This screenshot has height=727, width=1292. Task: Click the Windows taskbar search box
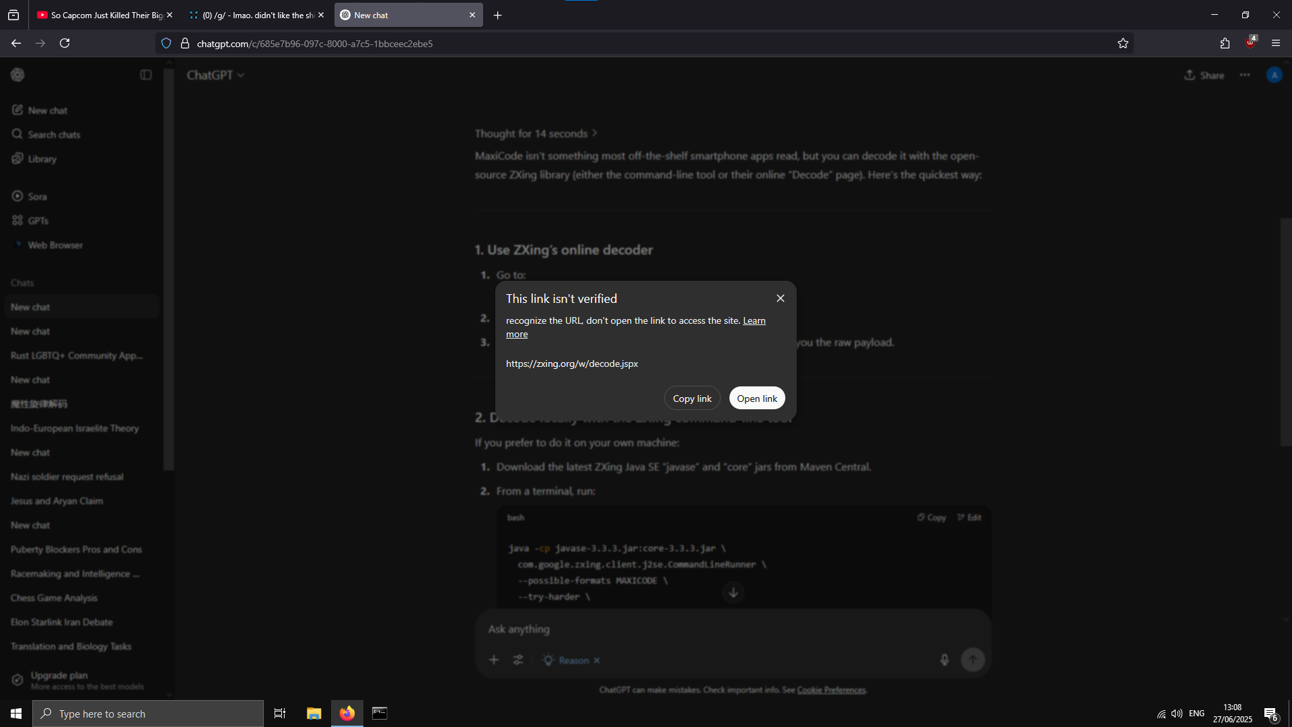coord(148,714)
